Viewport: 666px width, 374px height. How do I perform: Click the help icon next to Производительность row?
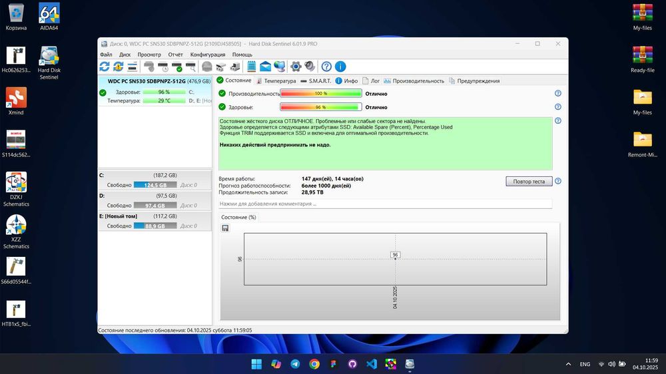pos(558,94)
